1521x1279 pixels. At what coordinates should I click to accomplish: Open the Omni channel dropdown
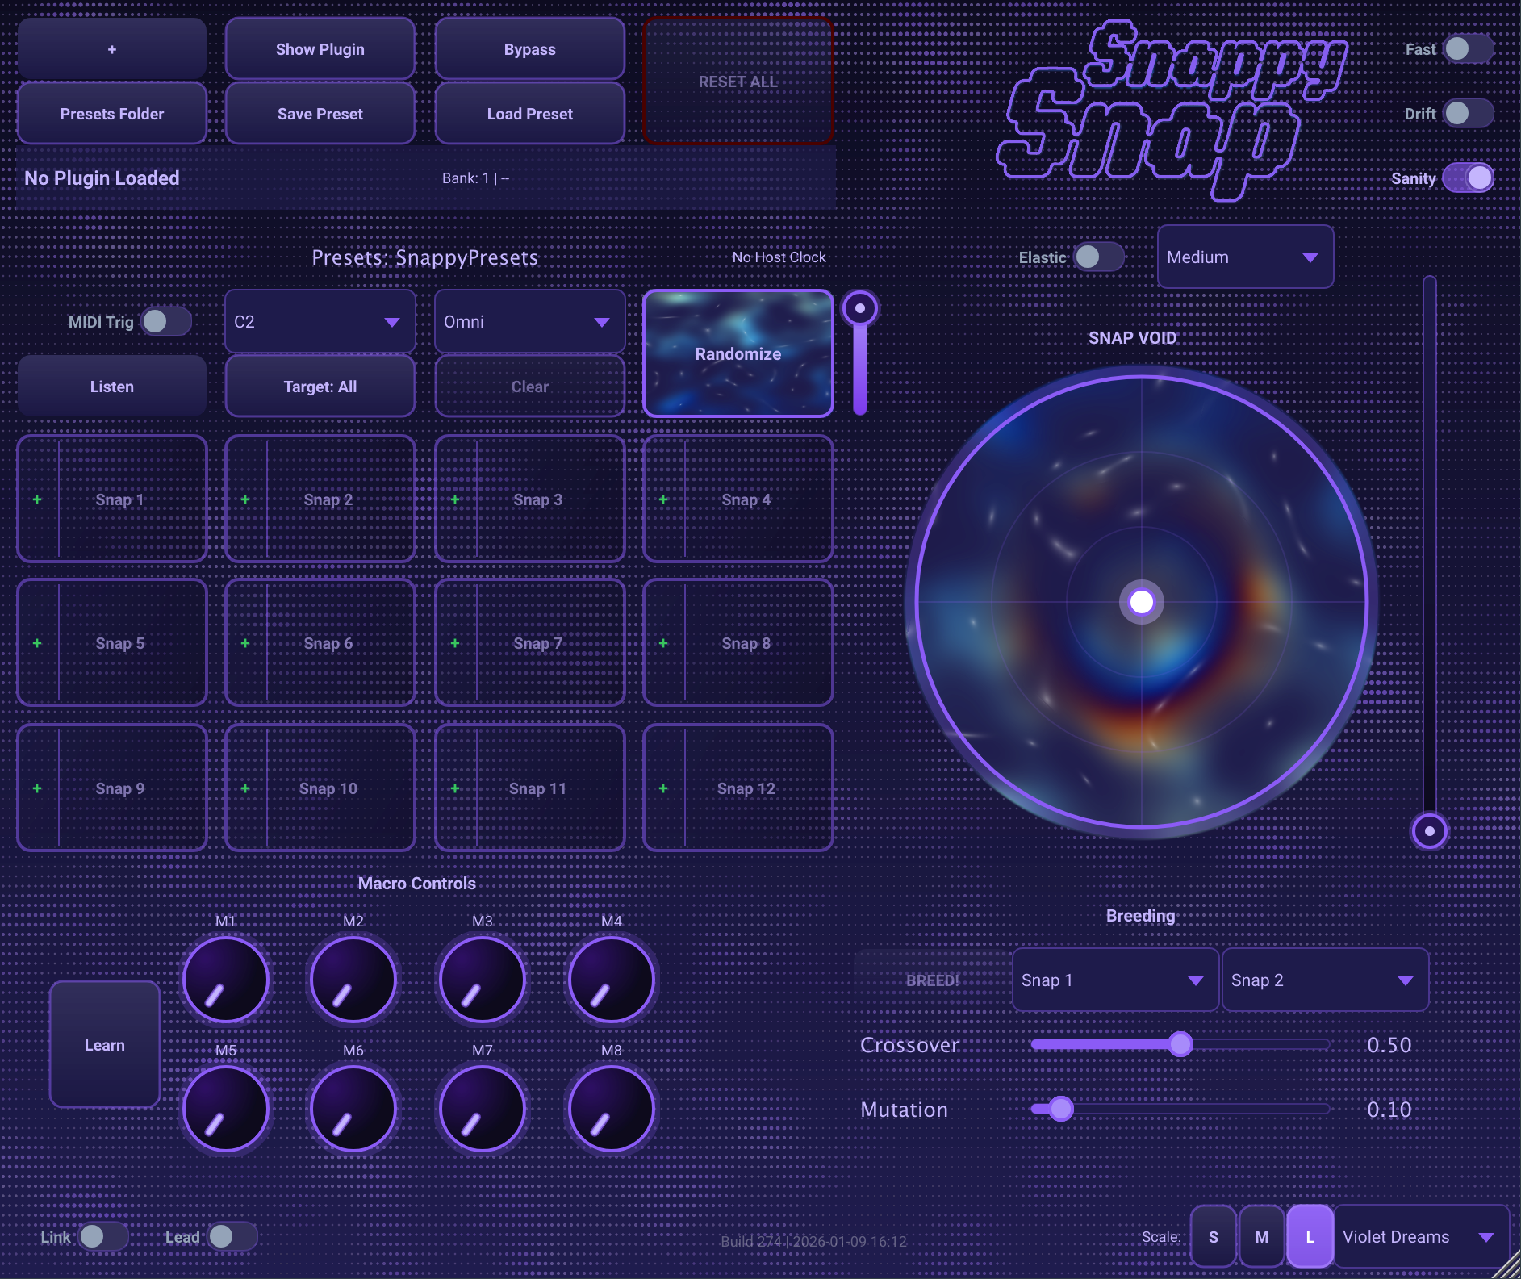coord(529,321)
